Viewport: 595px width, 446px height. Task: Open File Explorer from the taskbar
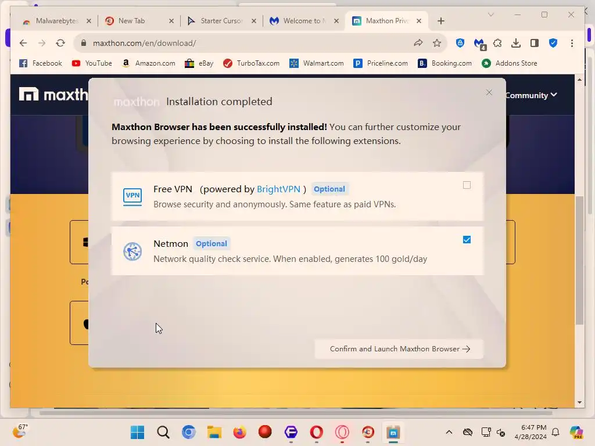click(214, 432)
